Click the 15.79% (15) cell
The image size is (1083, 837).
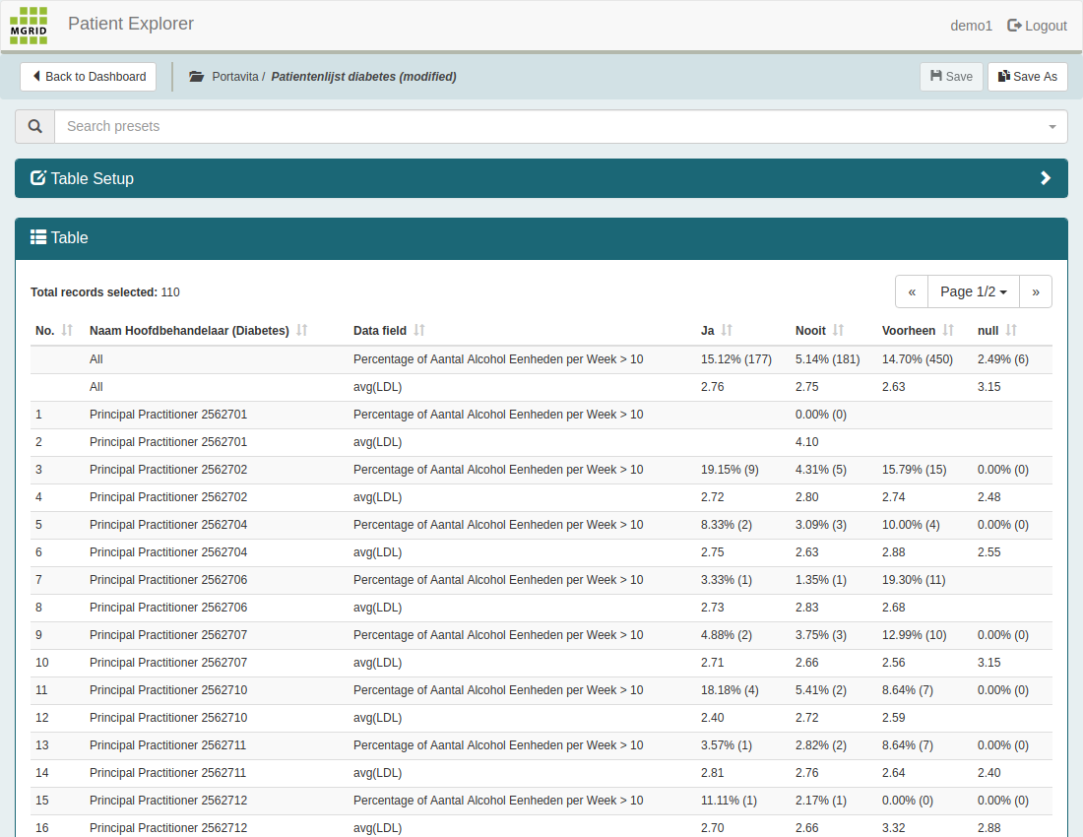pos(915,470)
